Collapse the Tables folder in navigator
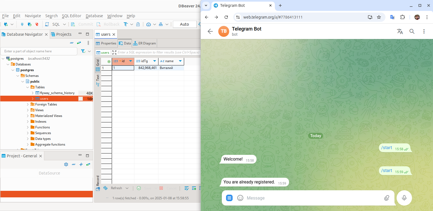Viewport: 433px width, 211px height. (28, 87)
